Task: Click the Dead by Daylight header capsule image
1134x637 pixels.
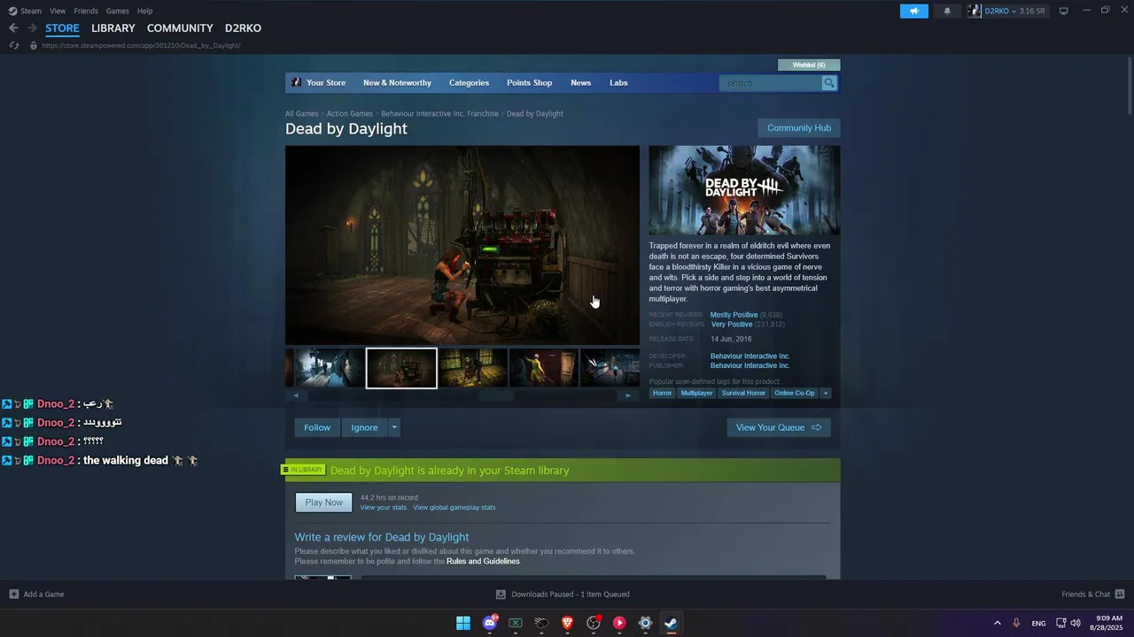Action: 744,189
